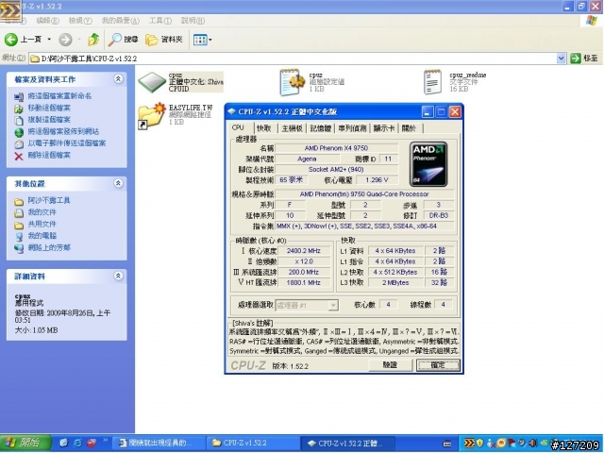
Task: Switch to CPU-Z v1.52.2 folder taskbar button
Action: pyautogui.click(x=252, y=444)
